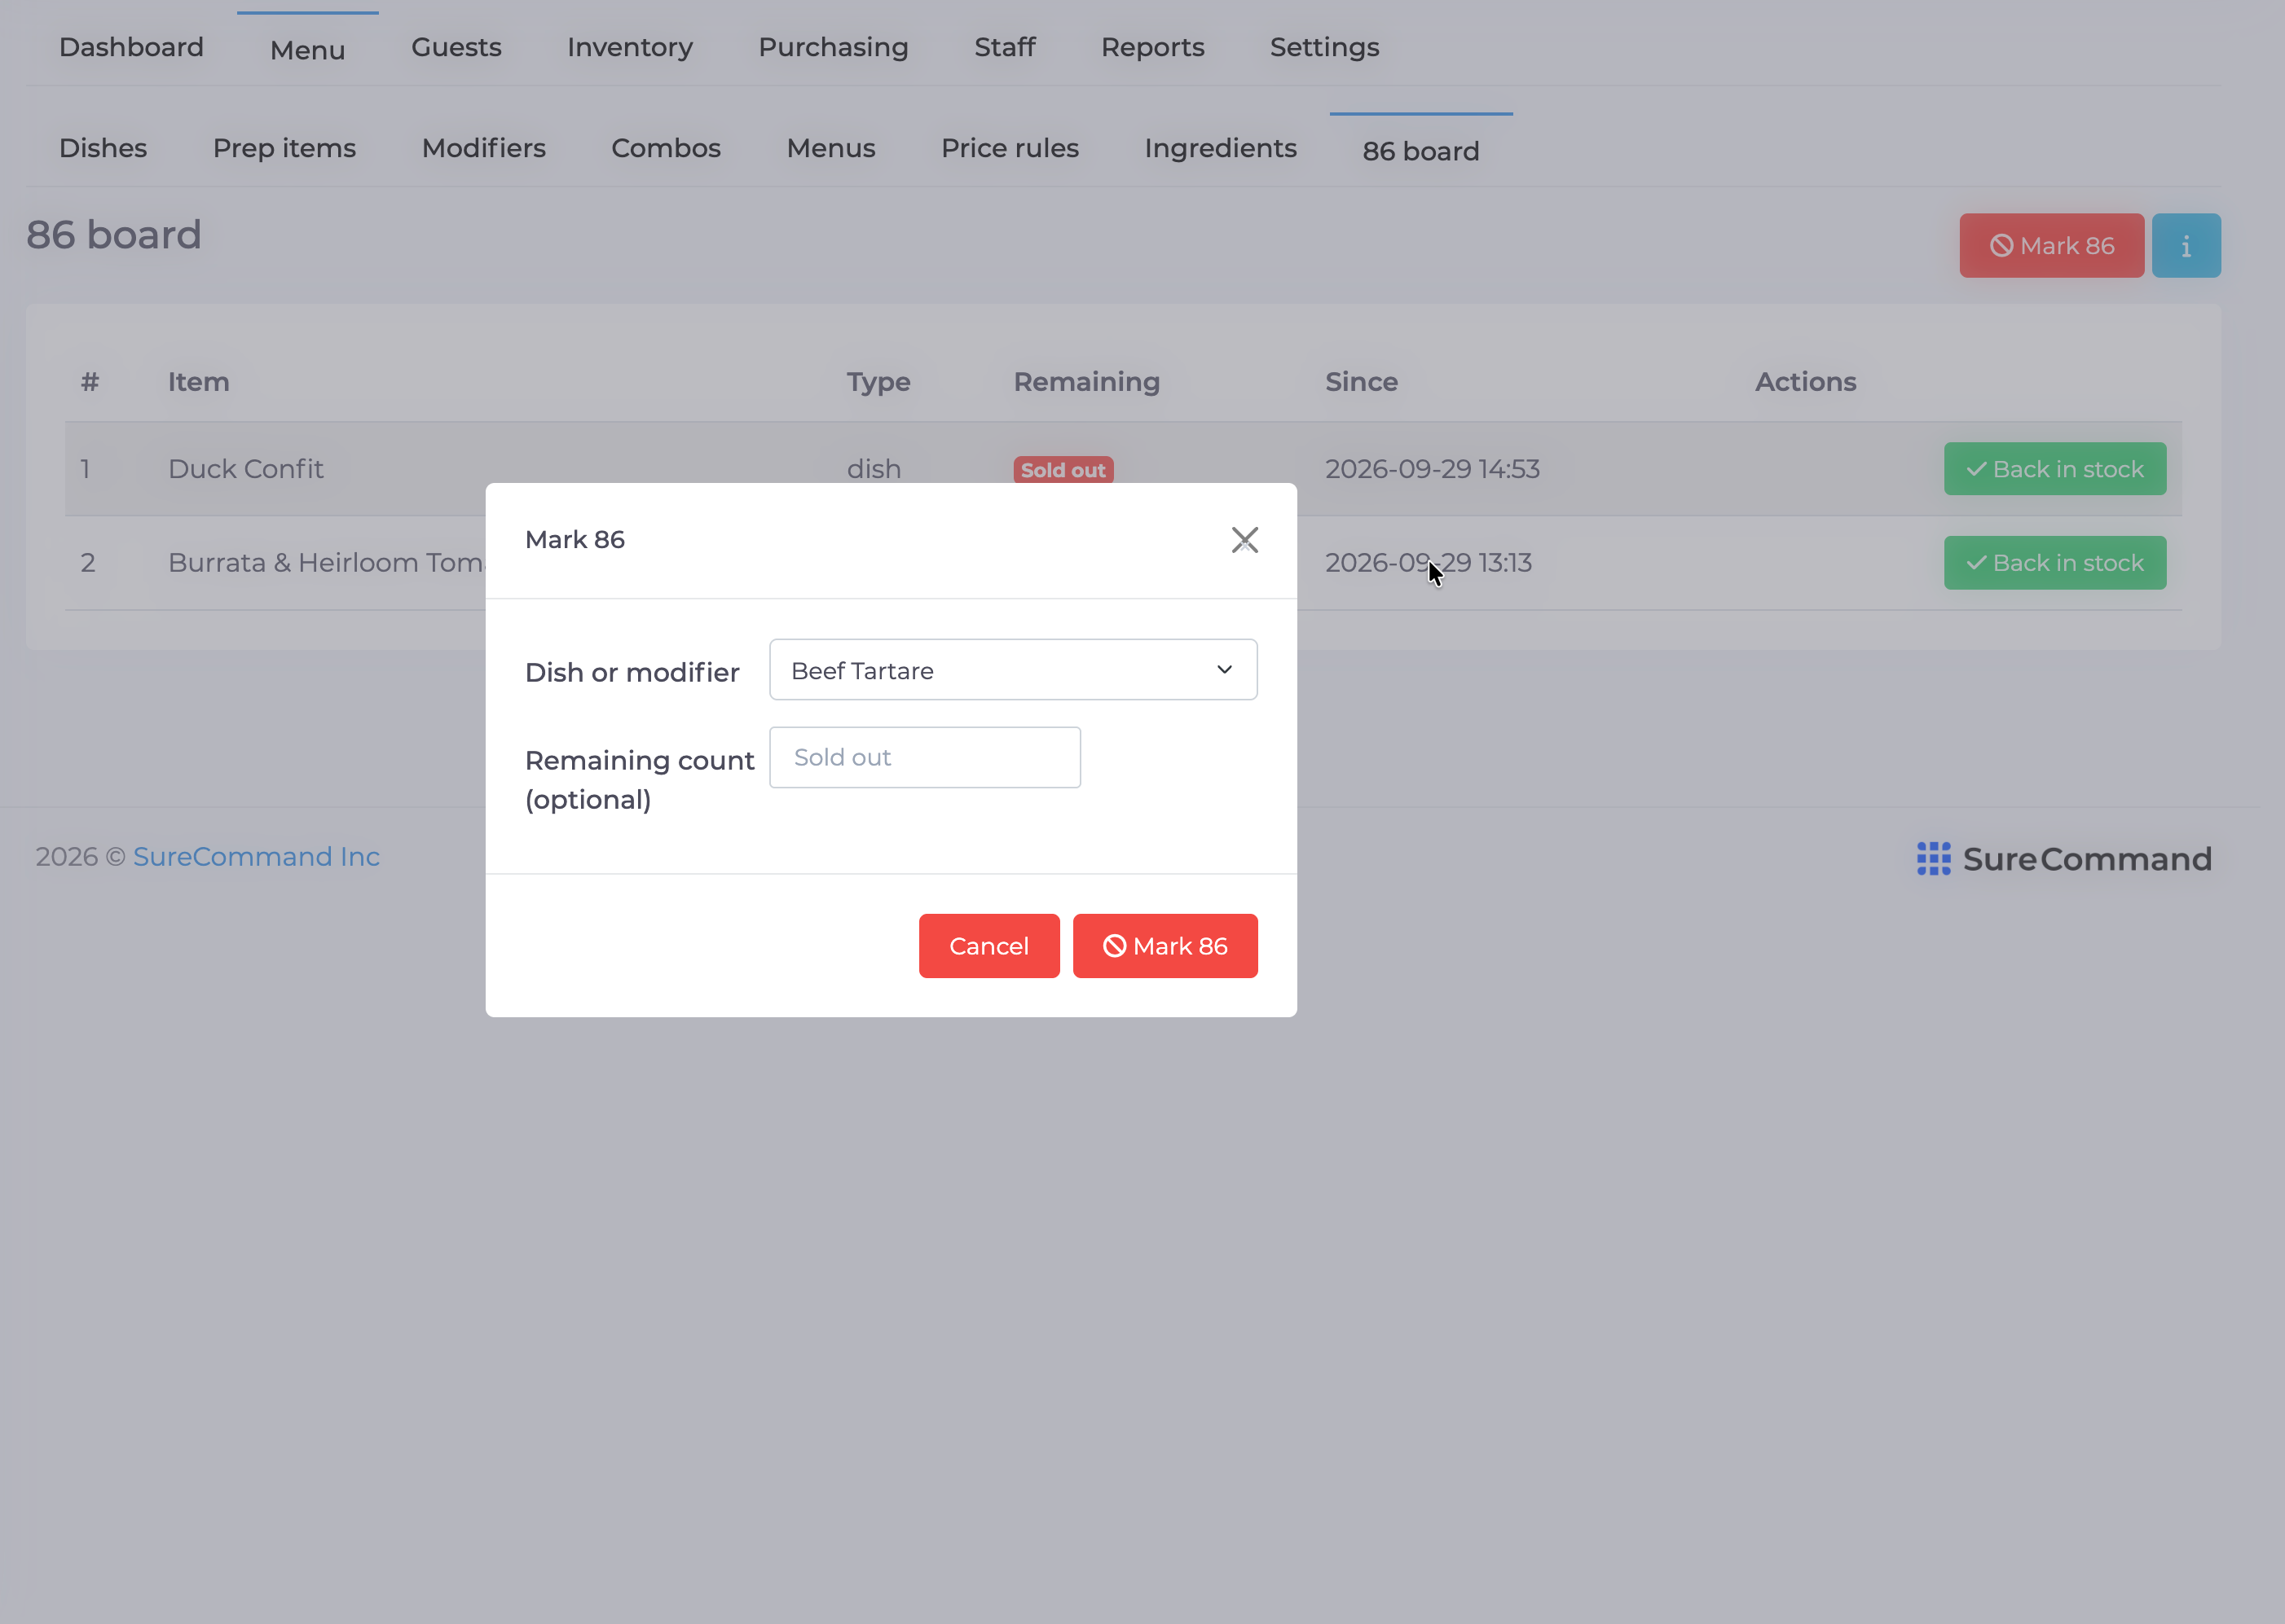Select the Price rules sub-tab
2285x1624 pixels.
click(x=1010, y=148)
